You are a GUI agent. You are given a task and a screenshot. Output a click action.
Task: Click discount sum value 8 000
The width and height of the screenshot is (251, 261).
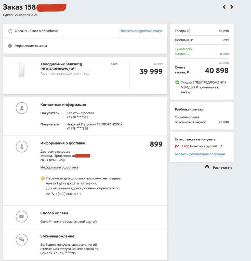tap(224, 54)
